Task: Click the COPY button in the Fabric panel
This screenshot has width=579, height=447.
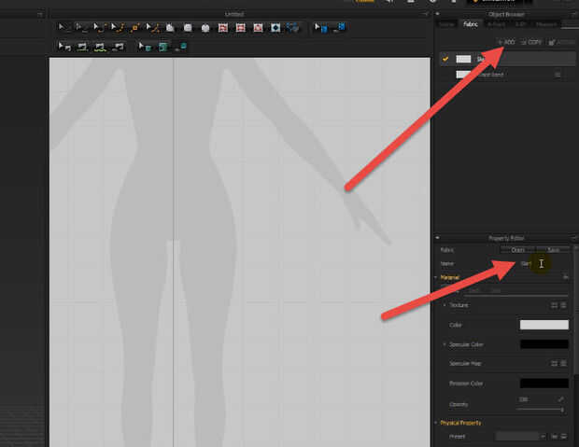Action: click(x=531, y=42)
